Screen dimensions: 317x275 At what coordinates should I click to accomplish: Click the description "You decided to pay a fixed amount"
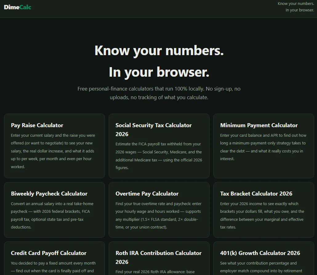coord(53,267)
